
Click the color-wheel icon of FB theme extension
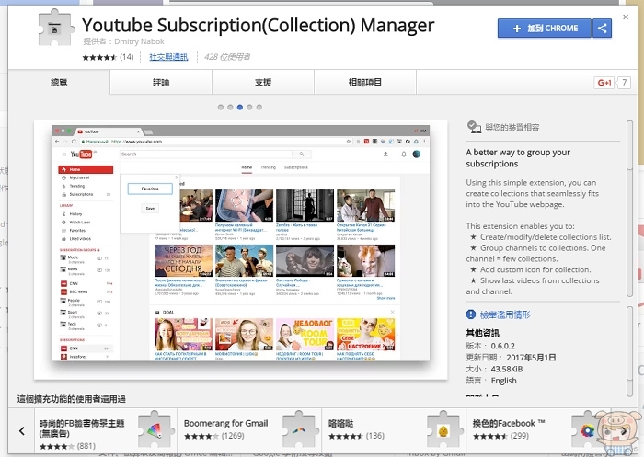(x=155, y=430)
